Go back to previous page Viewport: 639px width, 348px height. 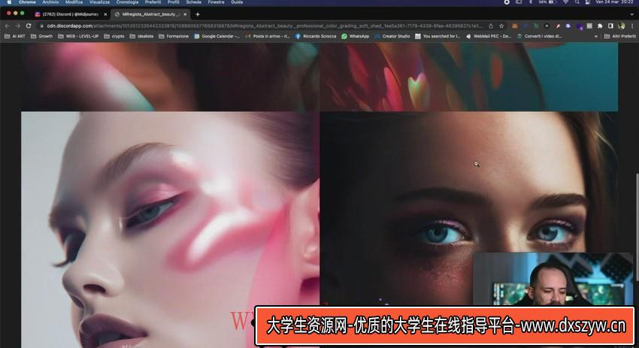[x=8, y=26]
